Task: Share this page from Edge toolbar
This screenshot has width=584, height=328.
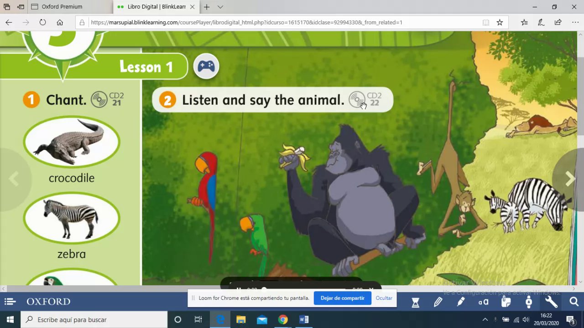Action: pos(558,22)
